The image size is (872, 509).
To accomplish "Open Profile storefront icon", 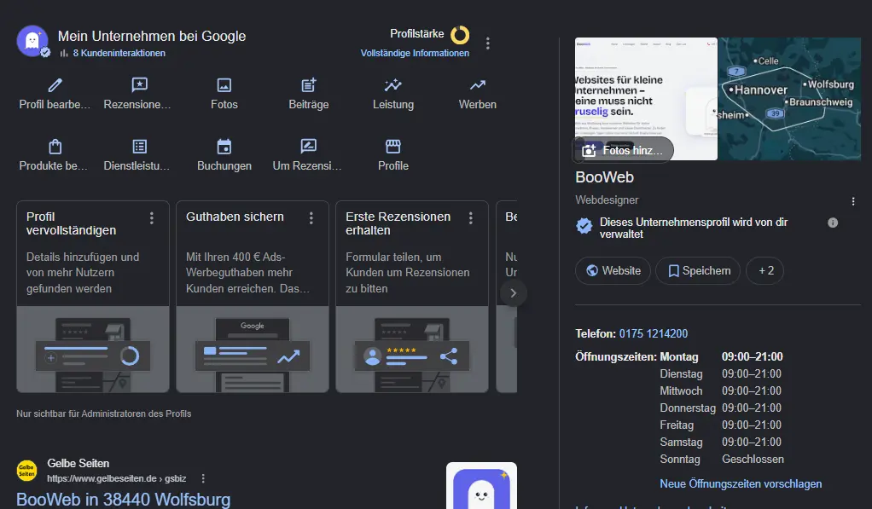I will click(x=393, y=147).
